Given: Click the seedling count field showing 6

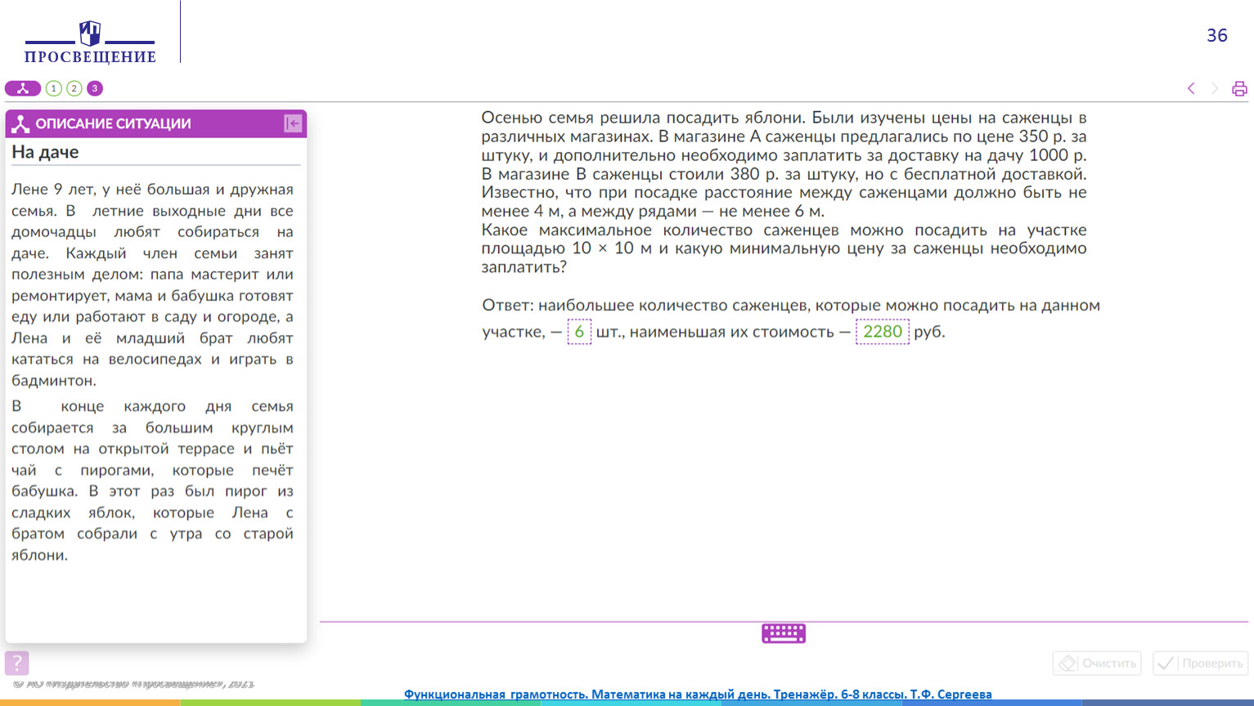Looking at the screenshot, I should click(x=579, y=332).
